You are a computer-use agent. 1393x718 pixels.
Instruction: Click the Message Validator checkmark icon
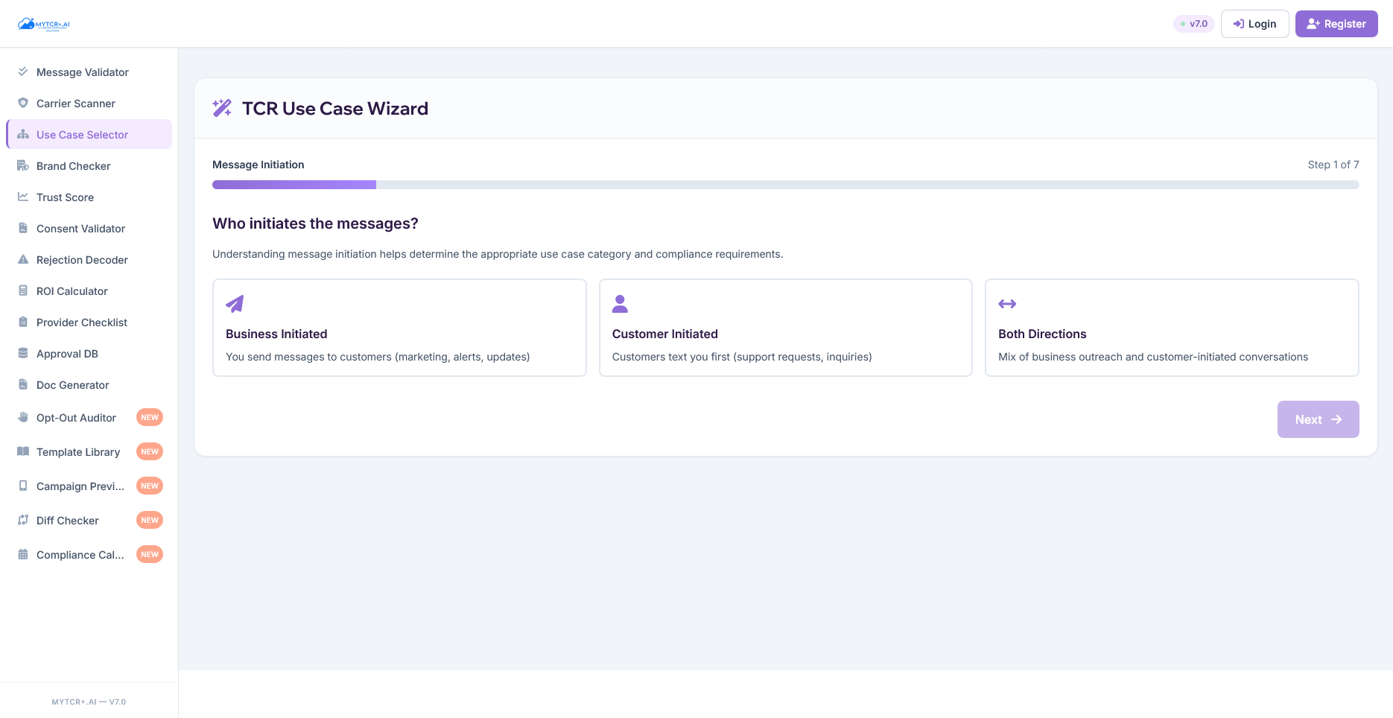[x=23, y=72]
